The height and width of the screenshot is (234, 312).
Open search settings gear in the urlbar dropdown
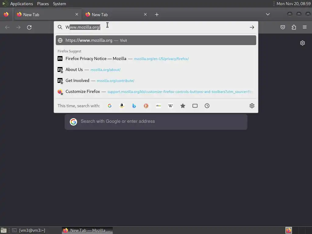pos(252,106)
